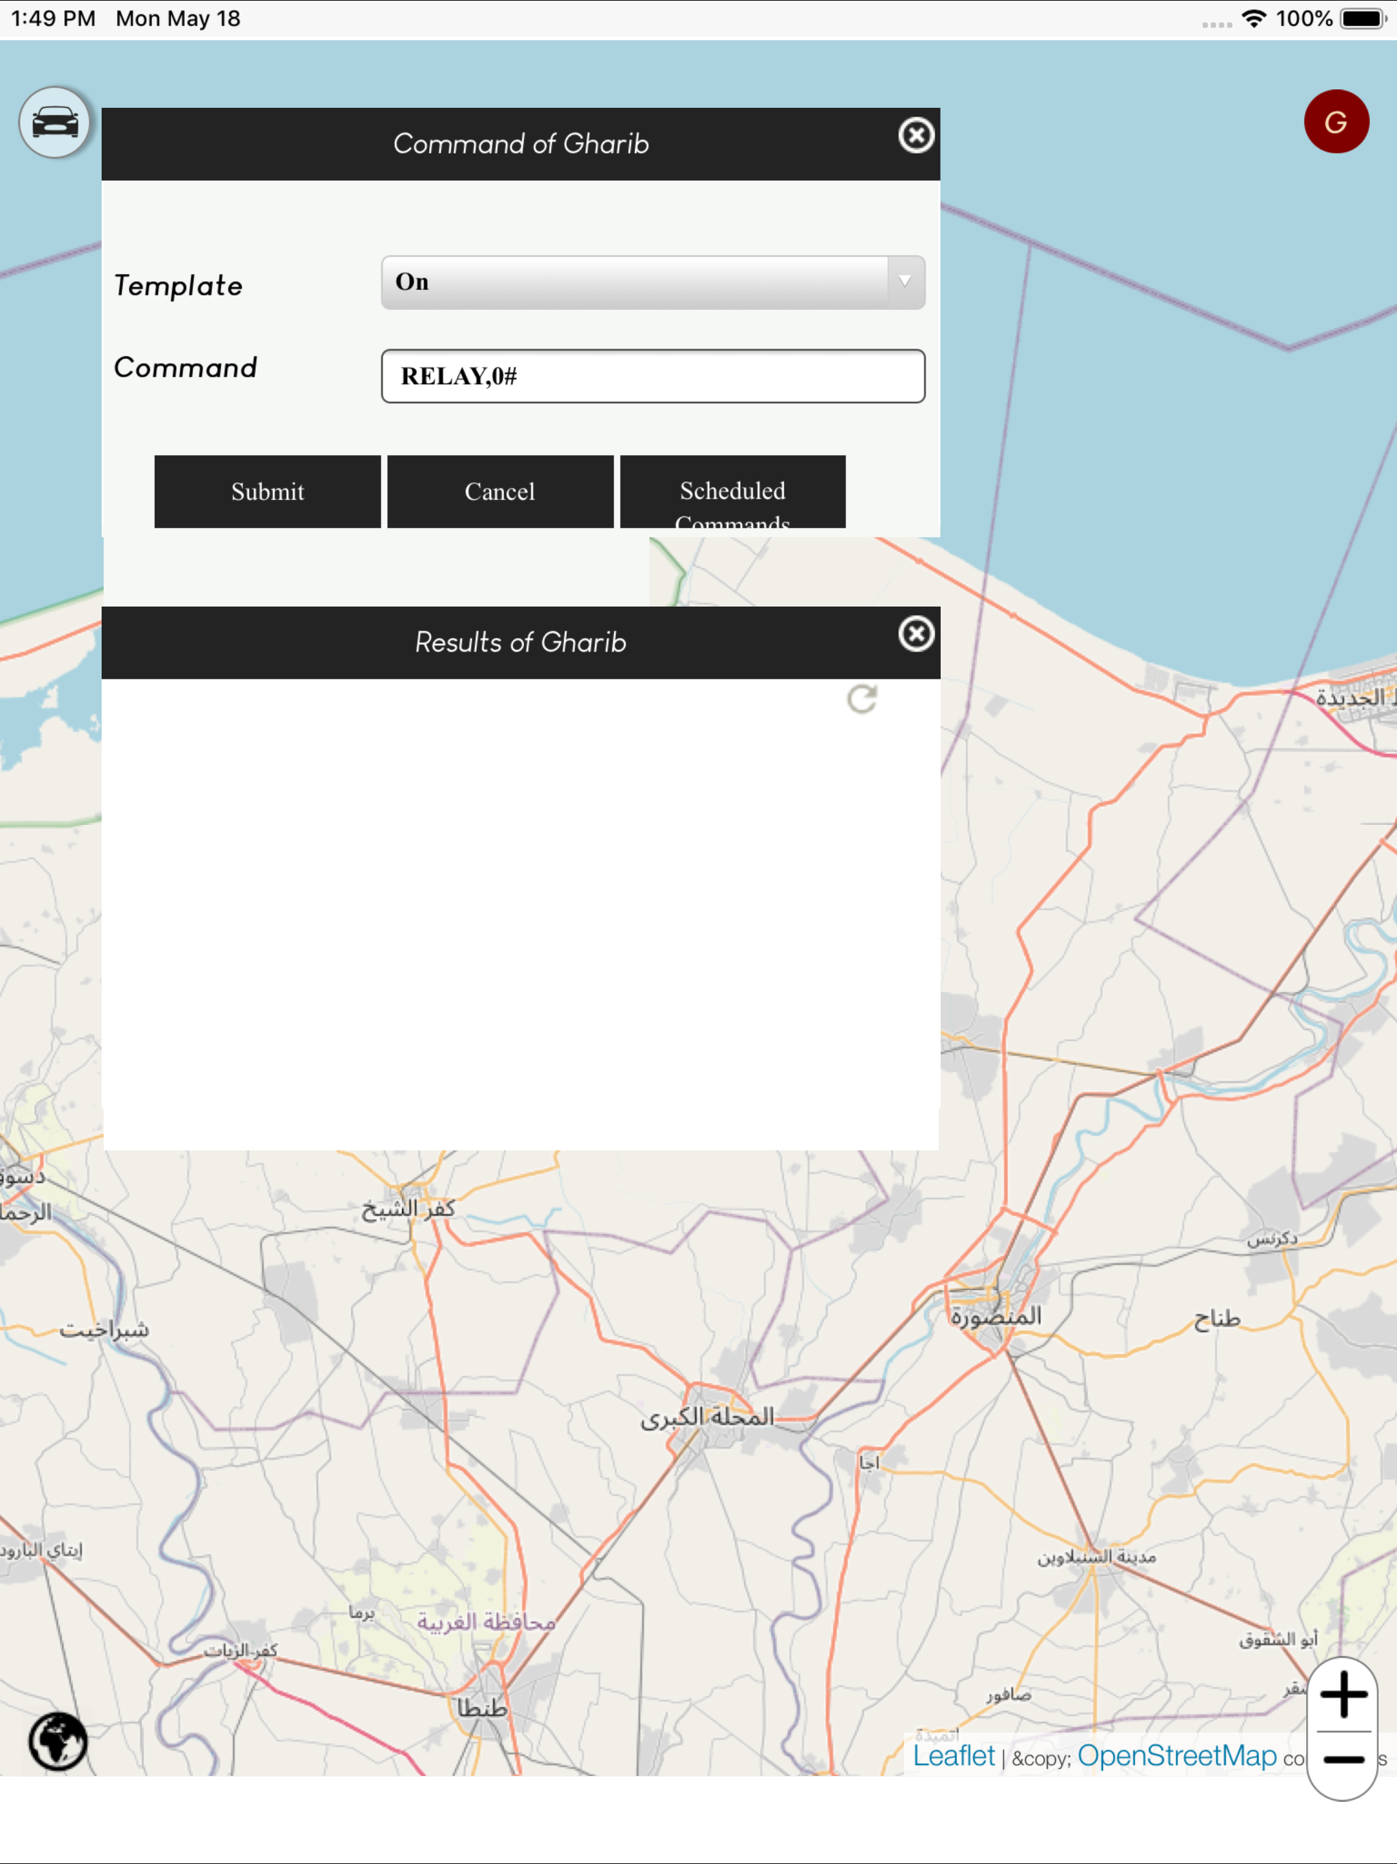Viewport: 1397px width, 1864px height.
Task: Close the Results of Gharib panel
Action: tap(916, 634)
